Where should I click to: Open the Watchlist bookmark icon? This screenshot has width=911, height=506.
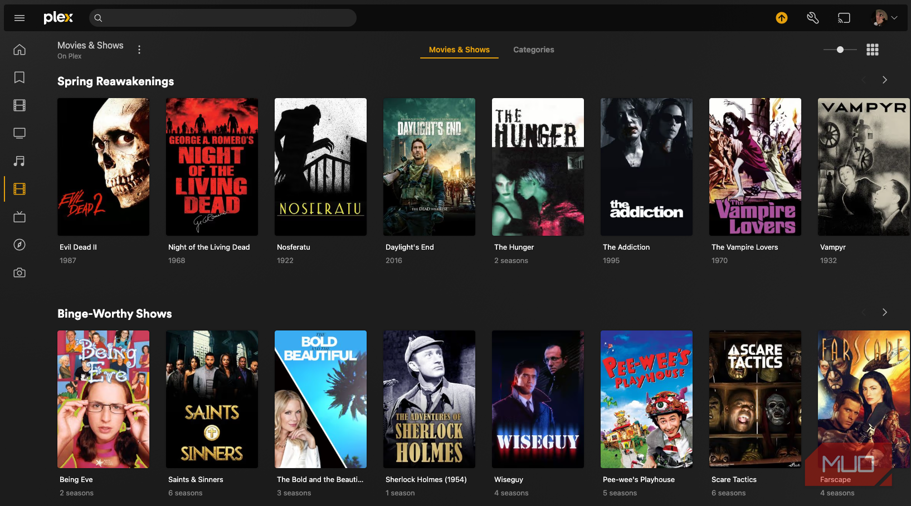pos(20,77)
